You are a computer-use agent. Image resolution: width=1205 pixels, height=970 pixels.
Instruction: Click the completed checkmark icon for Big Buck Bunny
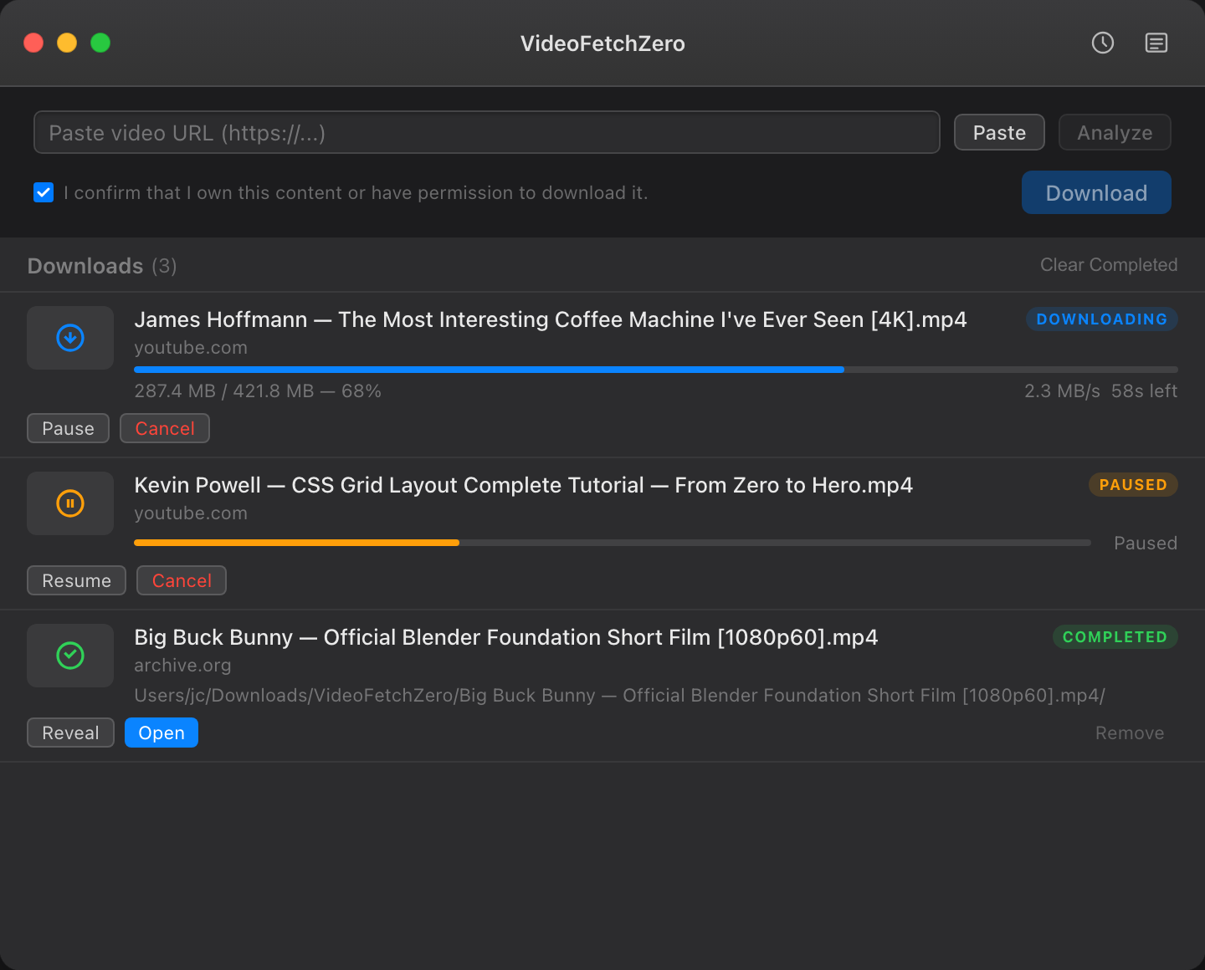70,656
